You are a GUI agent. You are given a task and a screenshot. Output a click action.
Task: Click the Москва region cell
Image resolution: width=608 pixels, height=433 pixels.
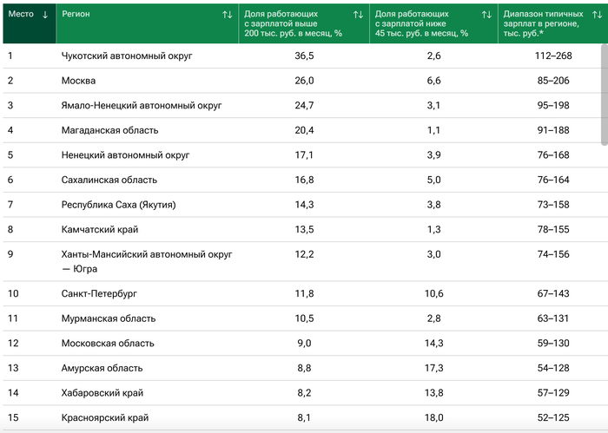point(80,81)
